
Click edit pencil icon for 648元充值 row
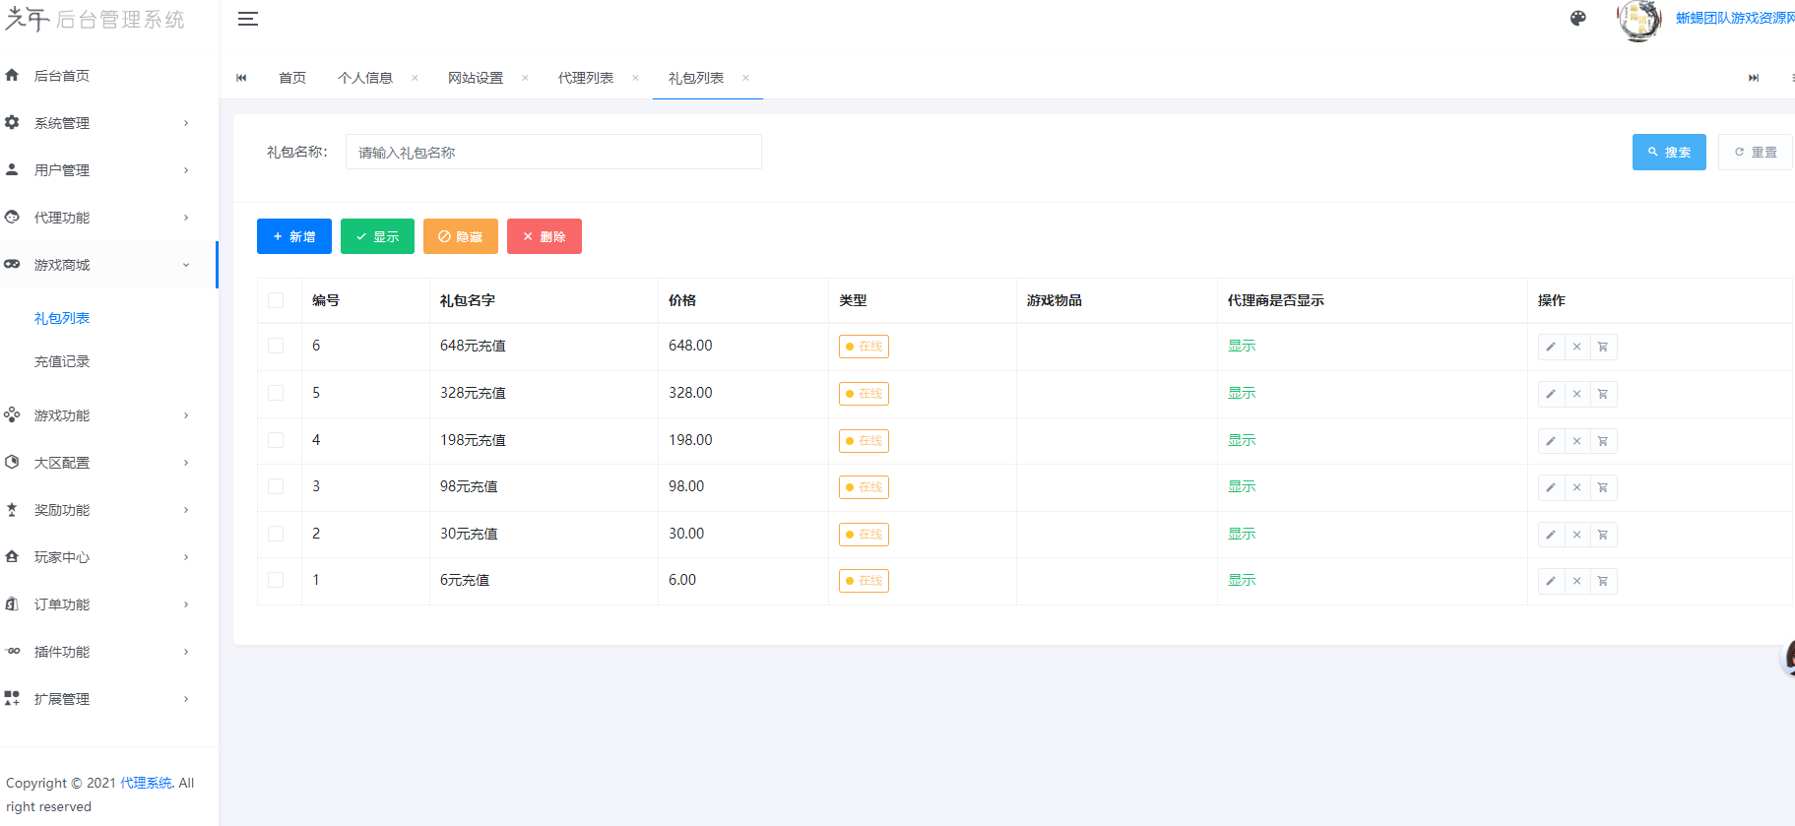coord(1551,347)
